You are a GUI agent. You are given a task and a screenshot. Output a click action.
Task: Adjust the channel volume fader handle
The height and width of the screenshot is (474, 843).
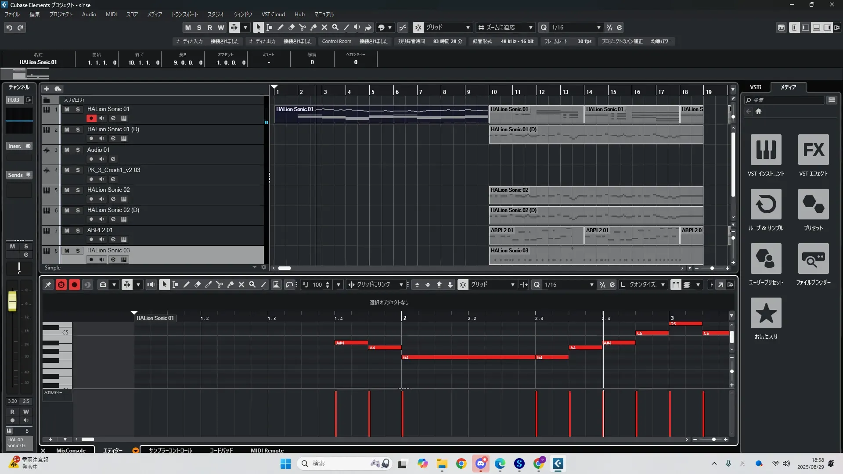(x=12, y=301)
